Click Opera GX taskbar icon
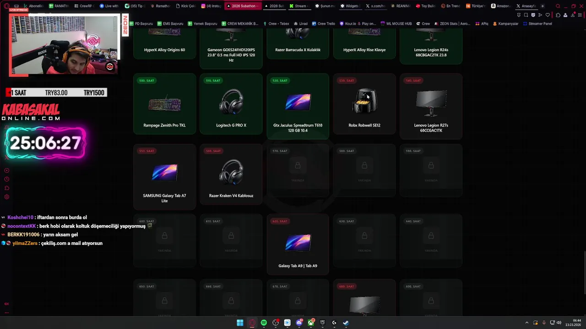 tap(252, 323)
